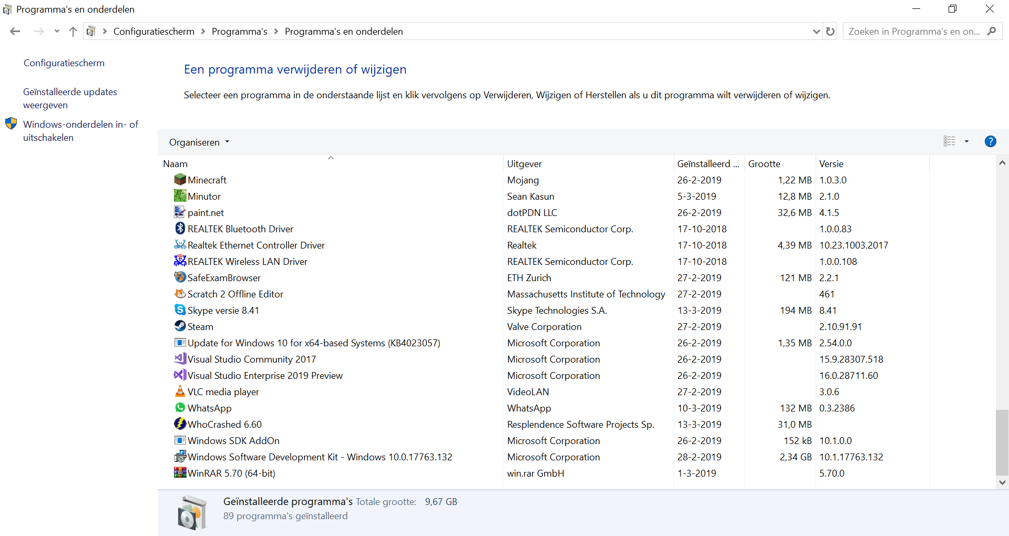Expand chevron before Configuratiescherm breadcrumb

(x=105, y=32)
